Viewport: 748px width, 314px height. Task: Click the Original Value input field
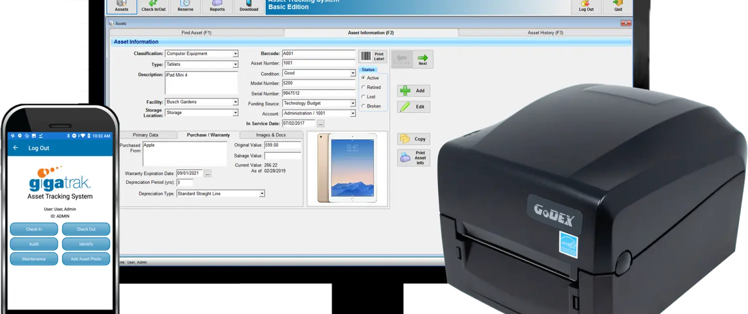(282, 145)
